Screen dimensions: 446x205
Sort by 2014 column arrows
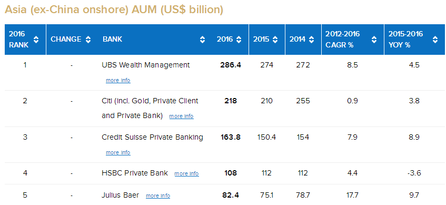[311, 40]
